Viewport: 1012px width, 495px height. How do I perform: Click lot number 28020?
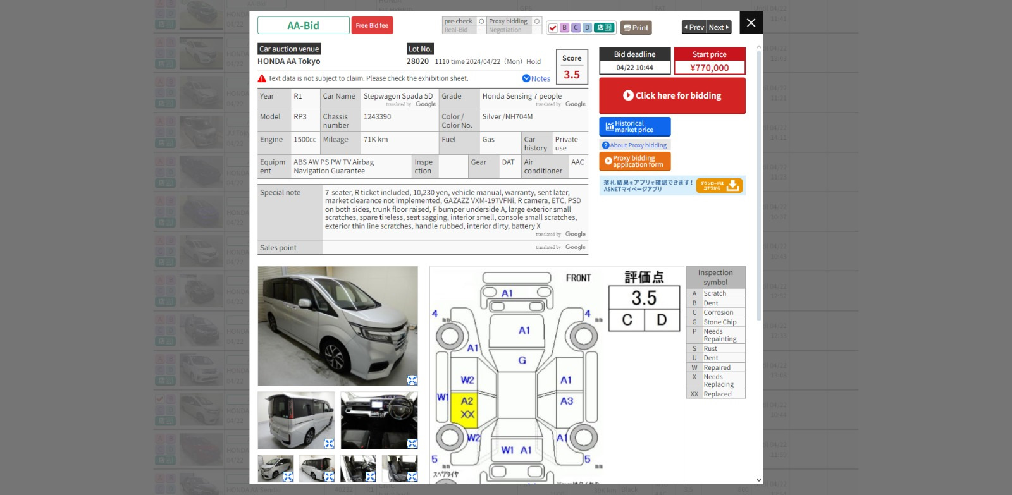point(417,61)
